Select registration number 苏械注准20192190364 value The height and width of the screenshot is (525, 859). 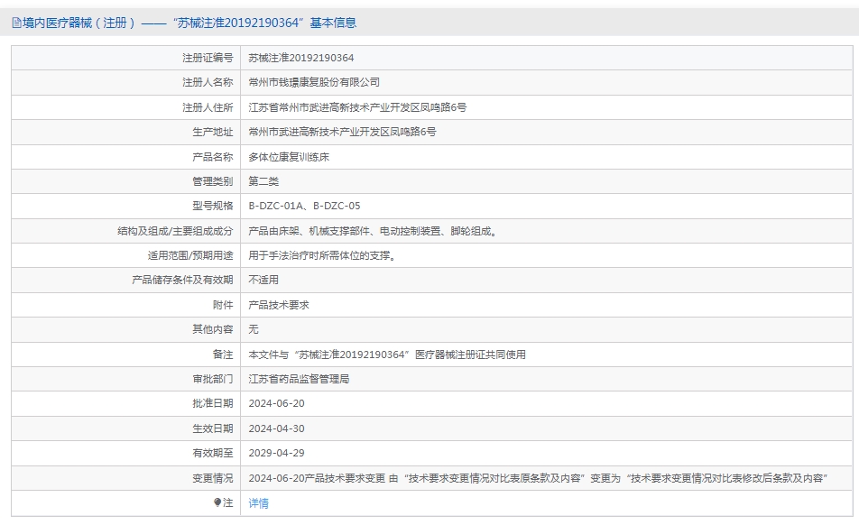pos(301,58)
